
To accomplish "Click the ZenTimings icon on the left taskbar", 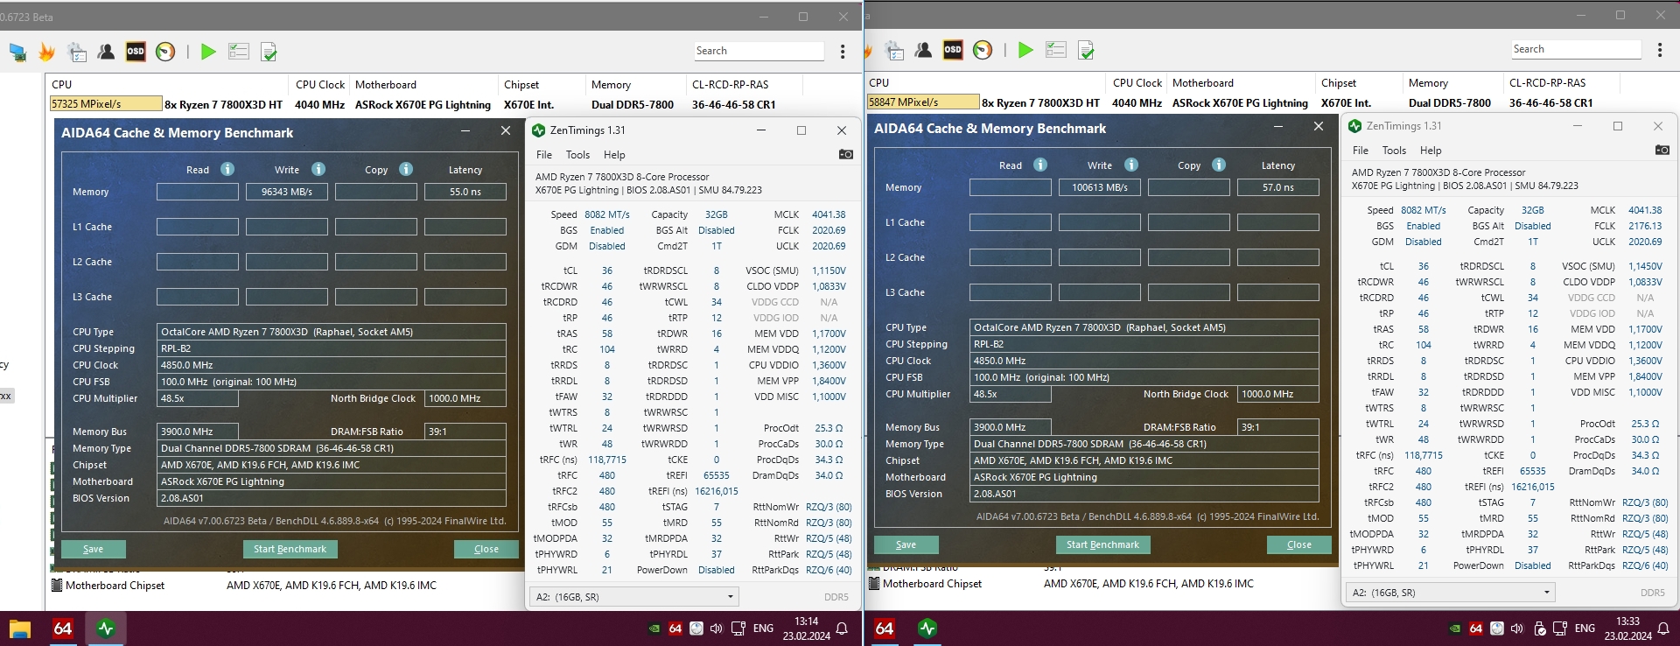I will pos(106,628).
